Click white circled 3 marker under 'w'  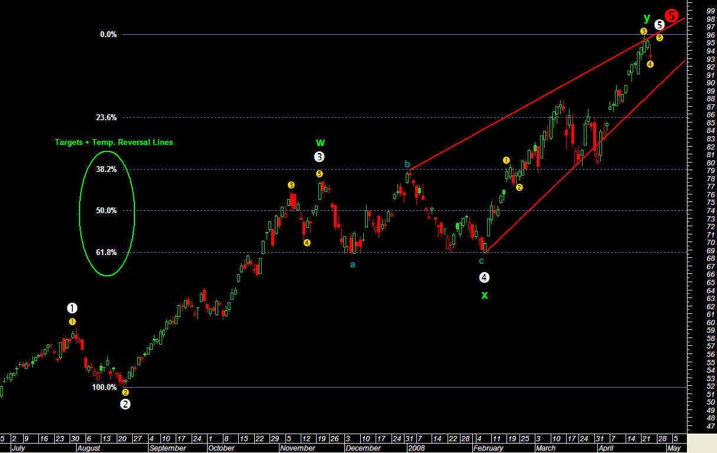pyautogui.click(x=319, y=157)
